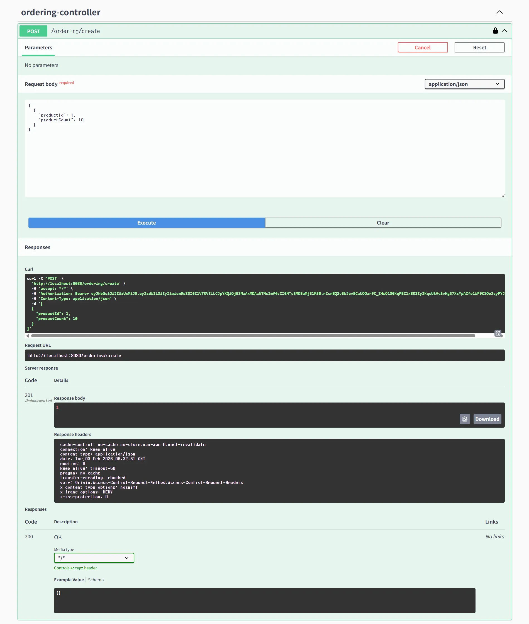Viewport: 529px width, 624px height.
Task: Select the Example Value tab
Action: click(69, 580)
